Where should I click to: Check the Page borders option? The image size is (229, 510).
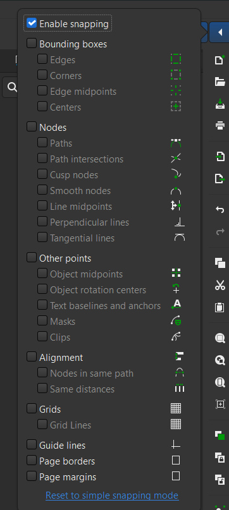pos(32,461)
